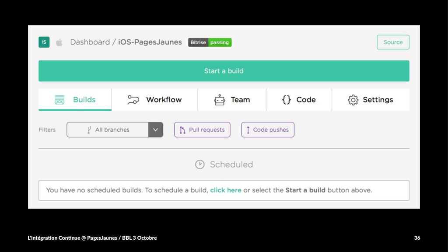Switch to the Workflow tab

154,100
